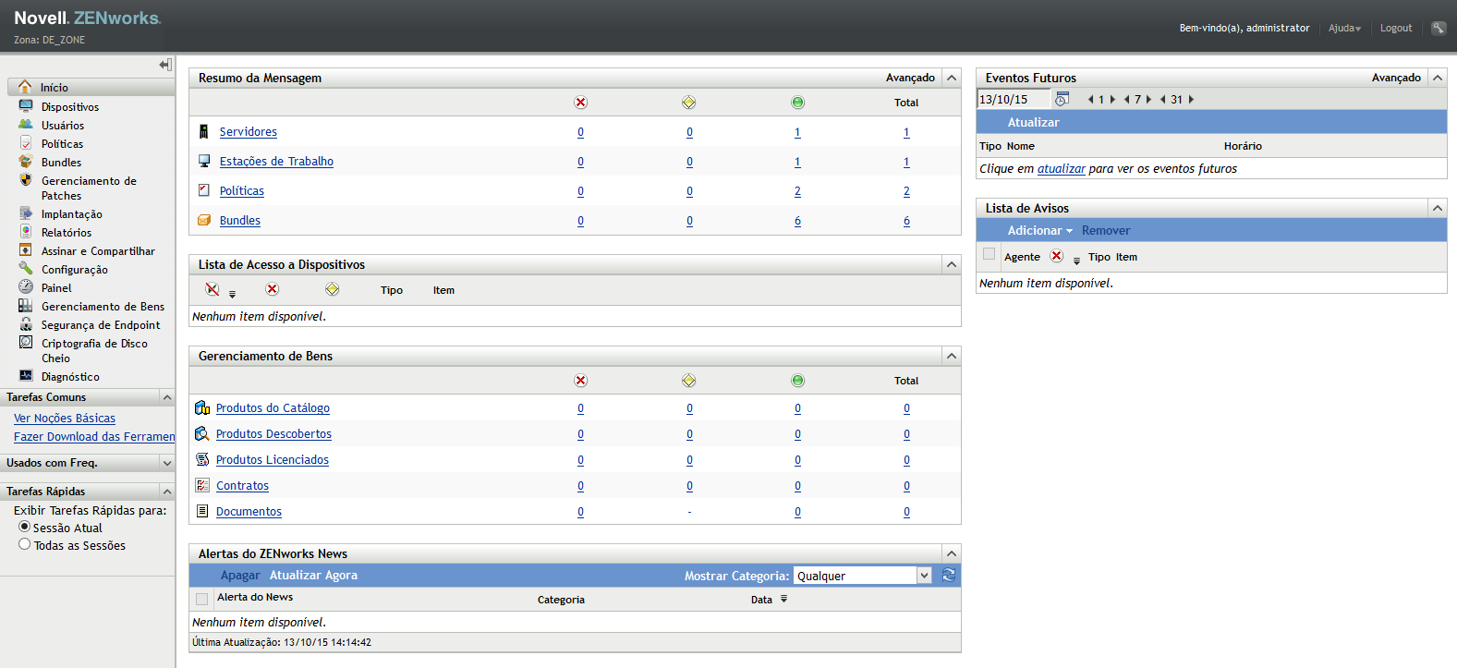Collapse the Tarefas Rápidas section

[167, 492]
